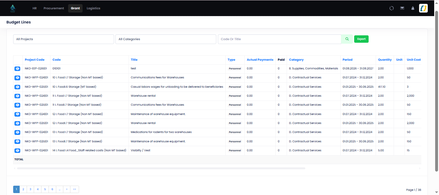Image resolution: width=439 pixels, height=195 pixels.
Task: Open details for Medications for rodents row
Action: [x=17, y=132]
